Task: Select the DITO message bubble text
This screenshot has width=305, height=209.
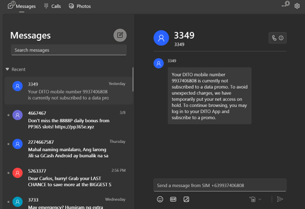Action: pyautogui.click(x=209, y=96)
